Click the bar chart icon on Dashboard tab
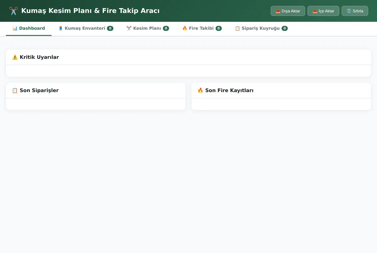The image size is (377, 253). pyautogui.click(x=15, y=28)
